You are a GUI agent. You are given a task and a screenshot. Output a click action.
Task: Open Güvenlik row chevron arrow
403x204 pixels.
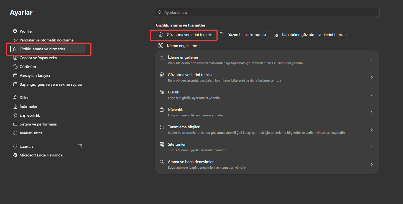click(x=371, y=112)
